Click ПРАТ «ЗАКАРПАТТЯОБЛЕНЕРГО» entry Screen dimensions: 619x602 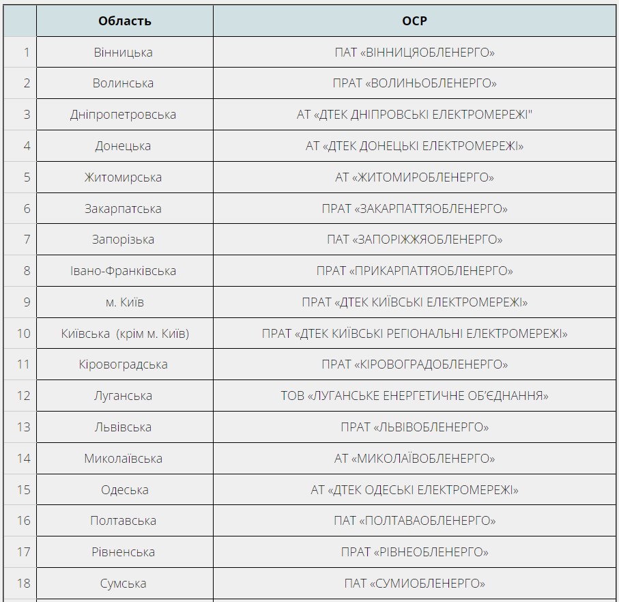coord(414,209)
